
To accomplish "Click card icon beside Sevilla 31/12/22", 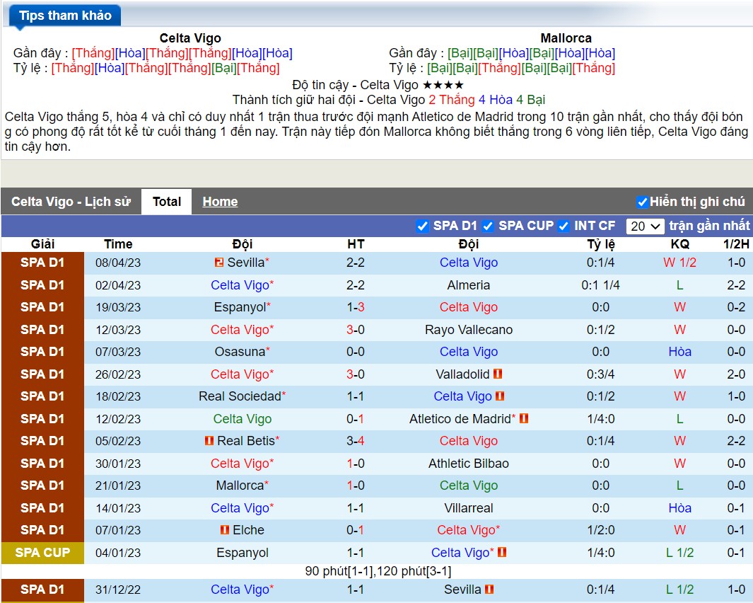I will click(x=489, y=589).
